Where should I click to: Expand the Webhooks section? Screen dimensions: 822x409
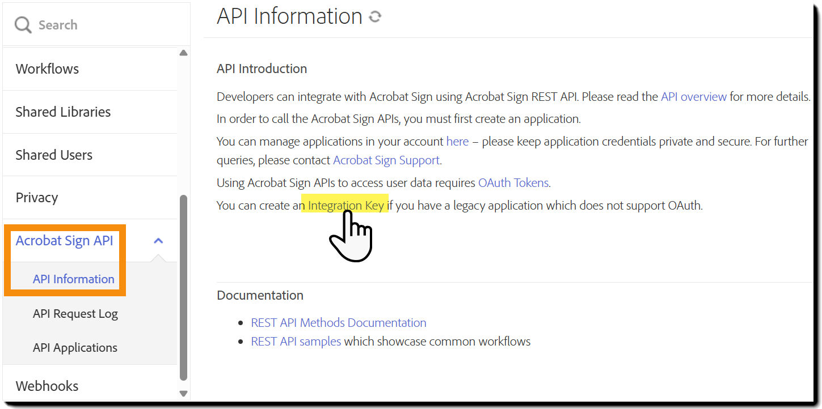47,386
